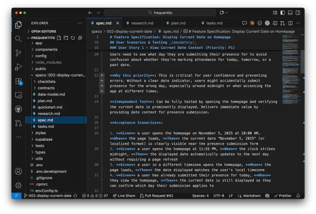Click the remote window indicator in status bar

tap(16, 196)
